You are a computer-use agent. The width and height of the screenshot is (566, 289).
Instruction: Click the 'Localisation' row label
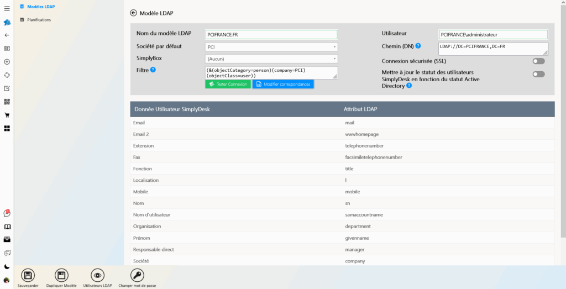pyautogui.click(x=146, y=180)
